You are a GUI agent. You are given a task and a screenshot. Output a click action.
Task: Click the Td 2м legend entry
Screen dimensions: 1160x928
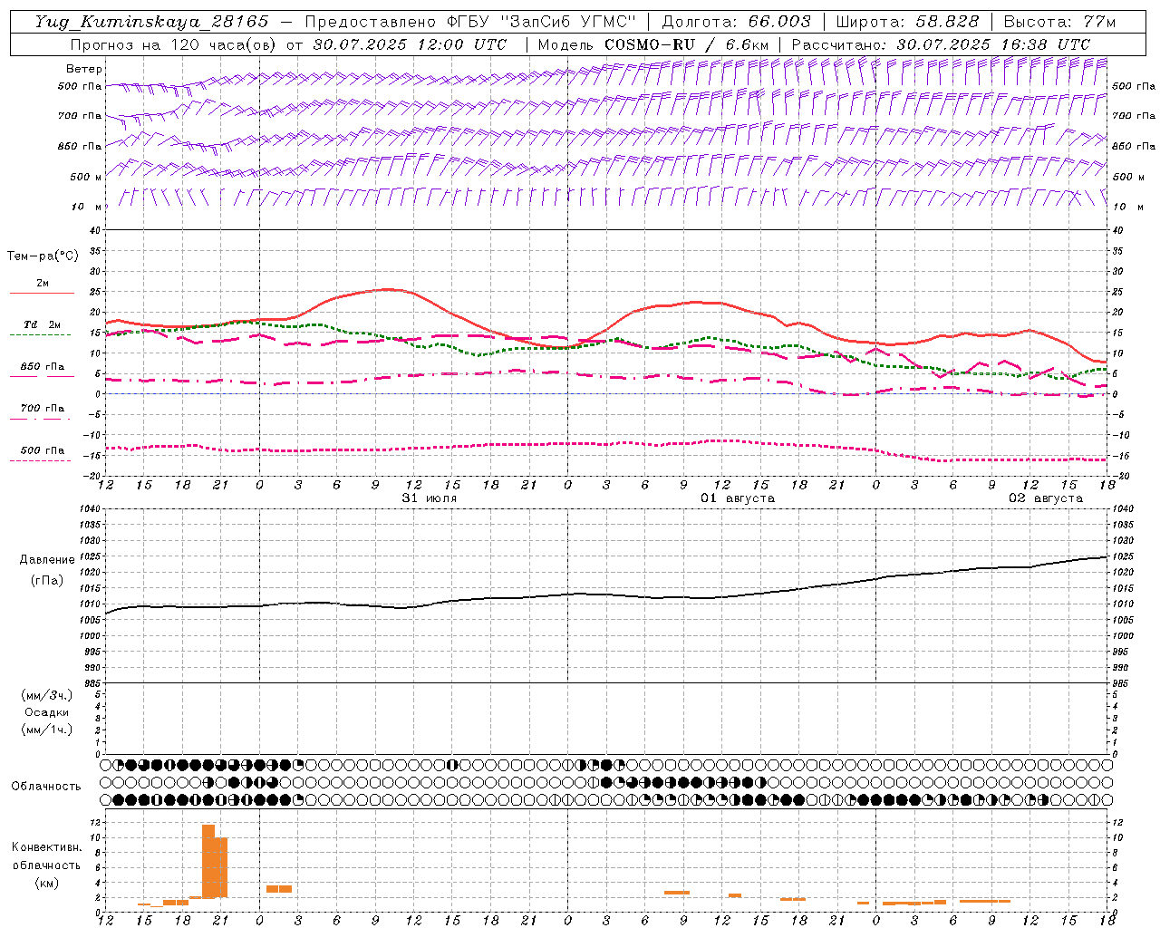(x=43, y=324)
